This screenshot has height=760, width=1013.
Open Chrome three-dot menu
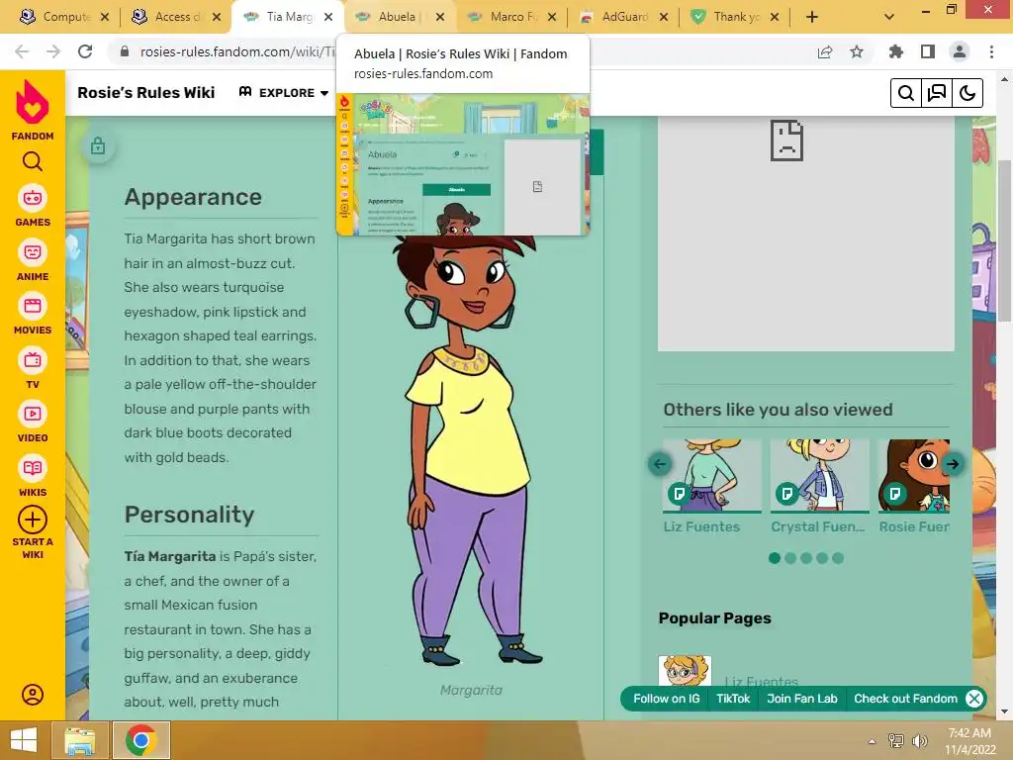[x=991, y=51]
